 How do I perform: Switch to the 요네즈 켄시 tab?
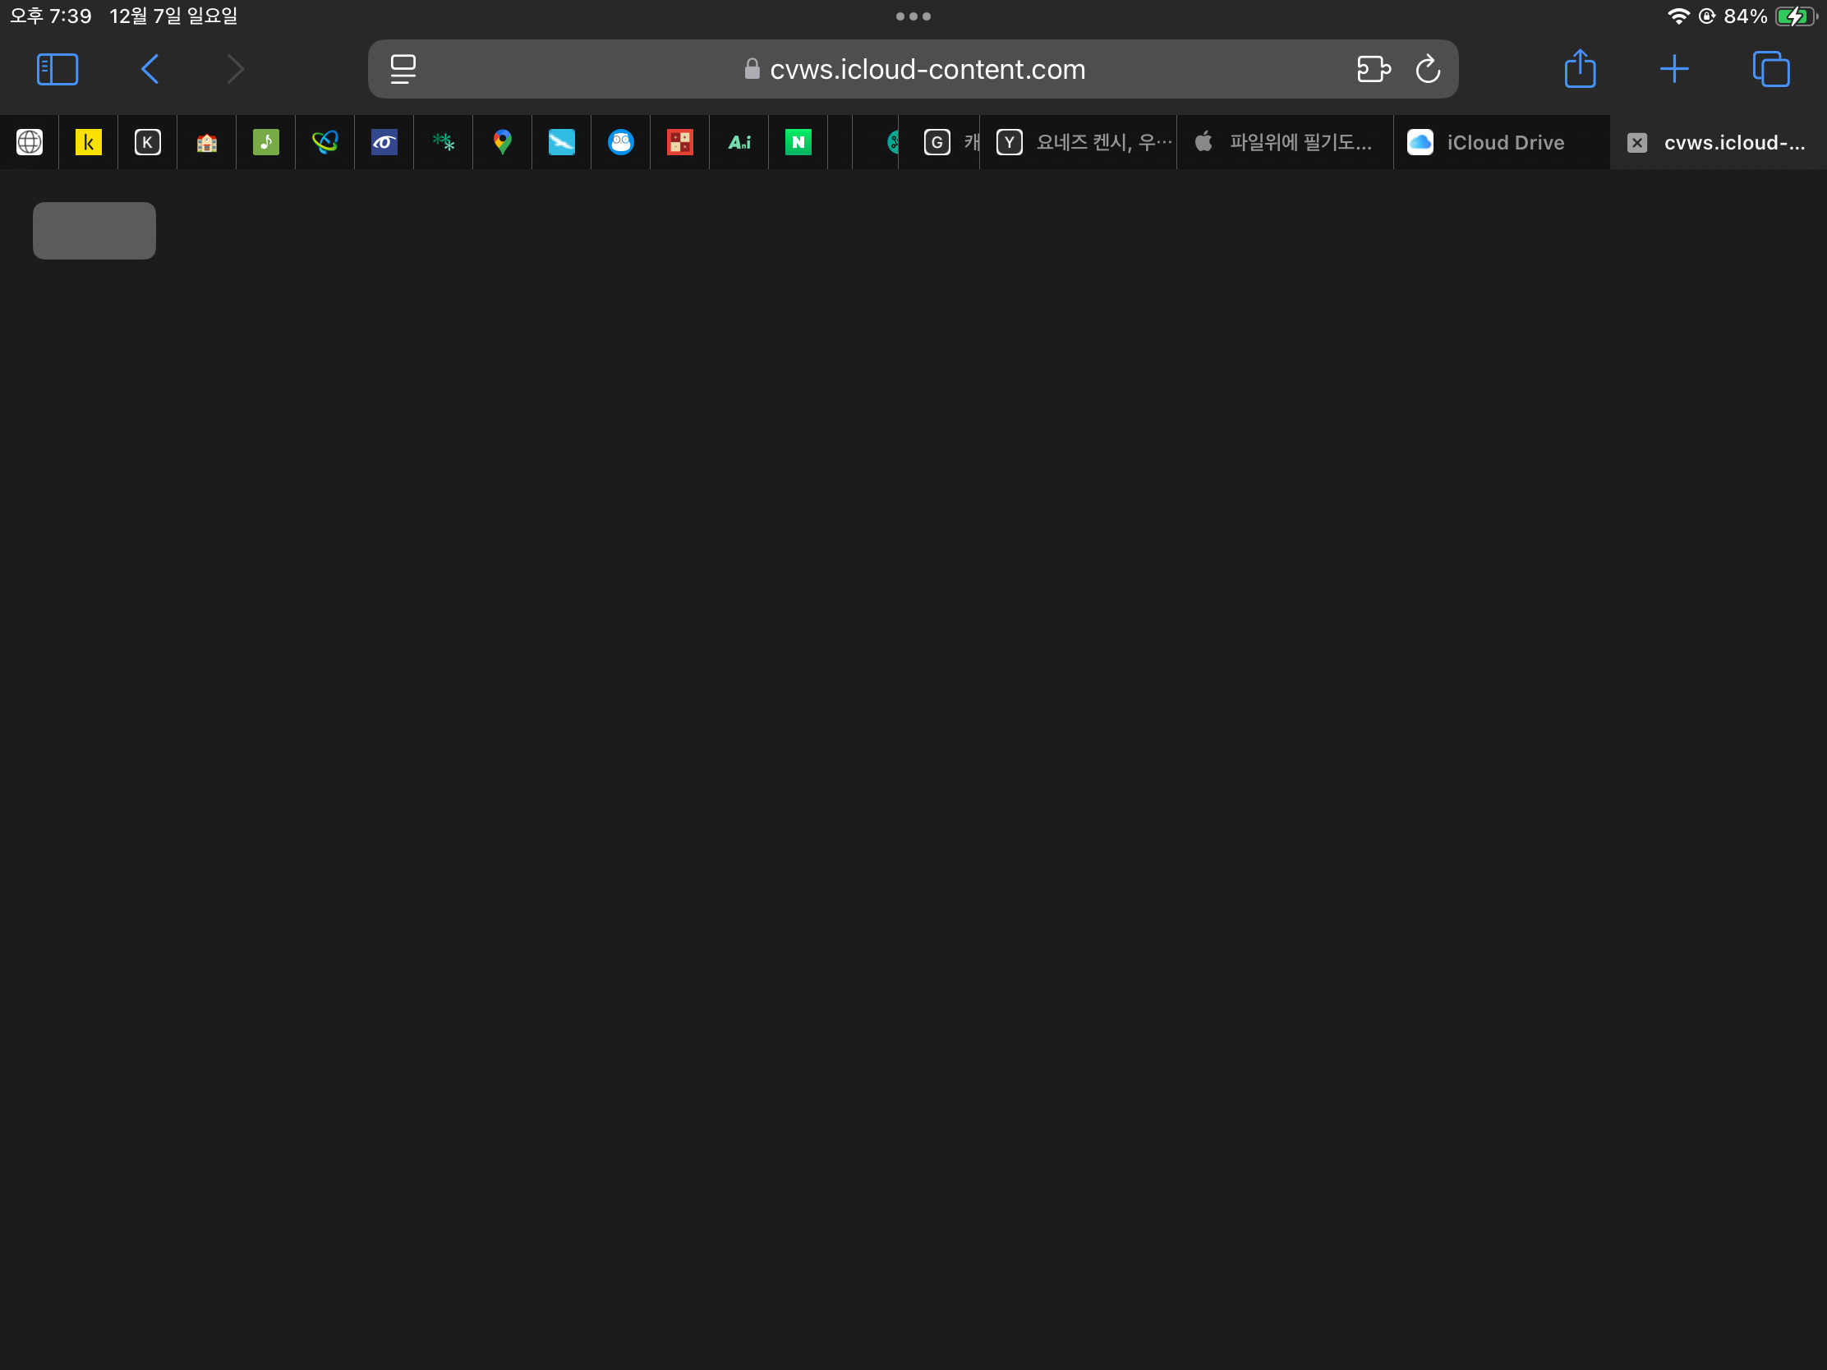pyautogui.click(x=1082, y=143)
